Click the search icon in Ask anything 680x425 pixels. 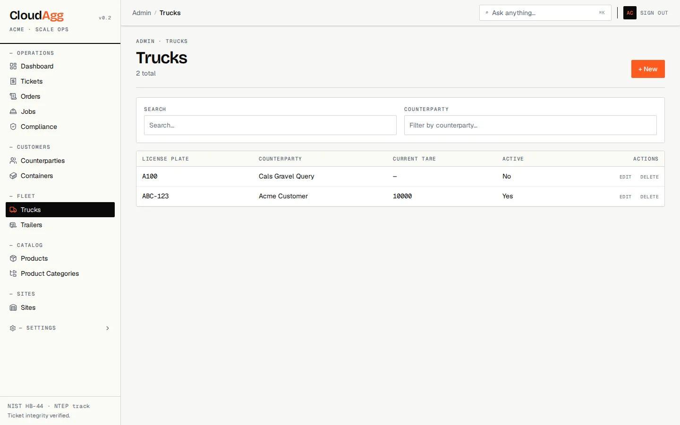(x=487, y=13)
